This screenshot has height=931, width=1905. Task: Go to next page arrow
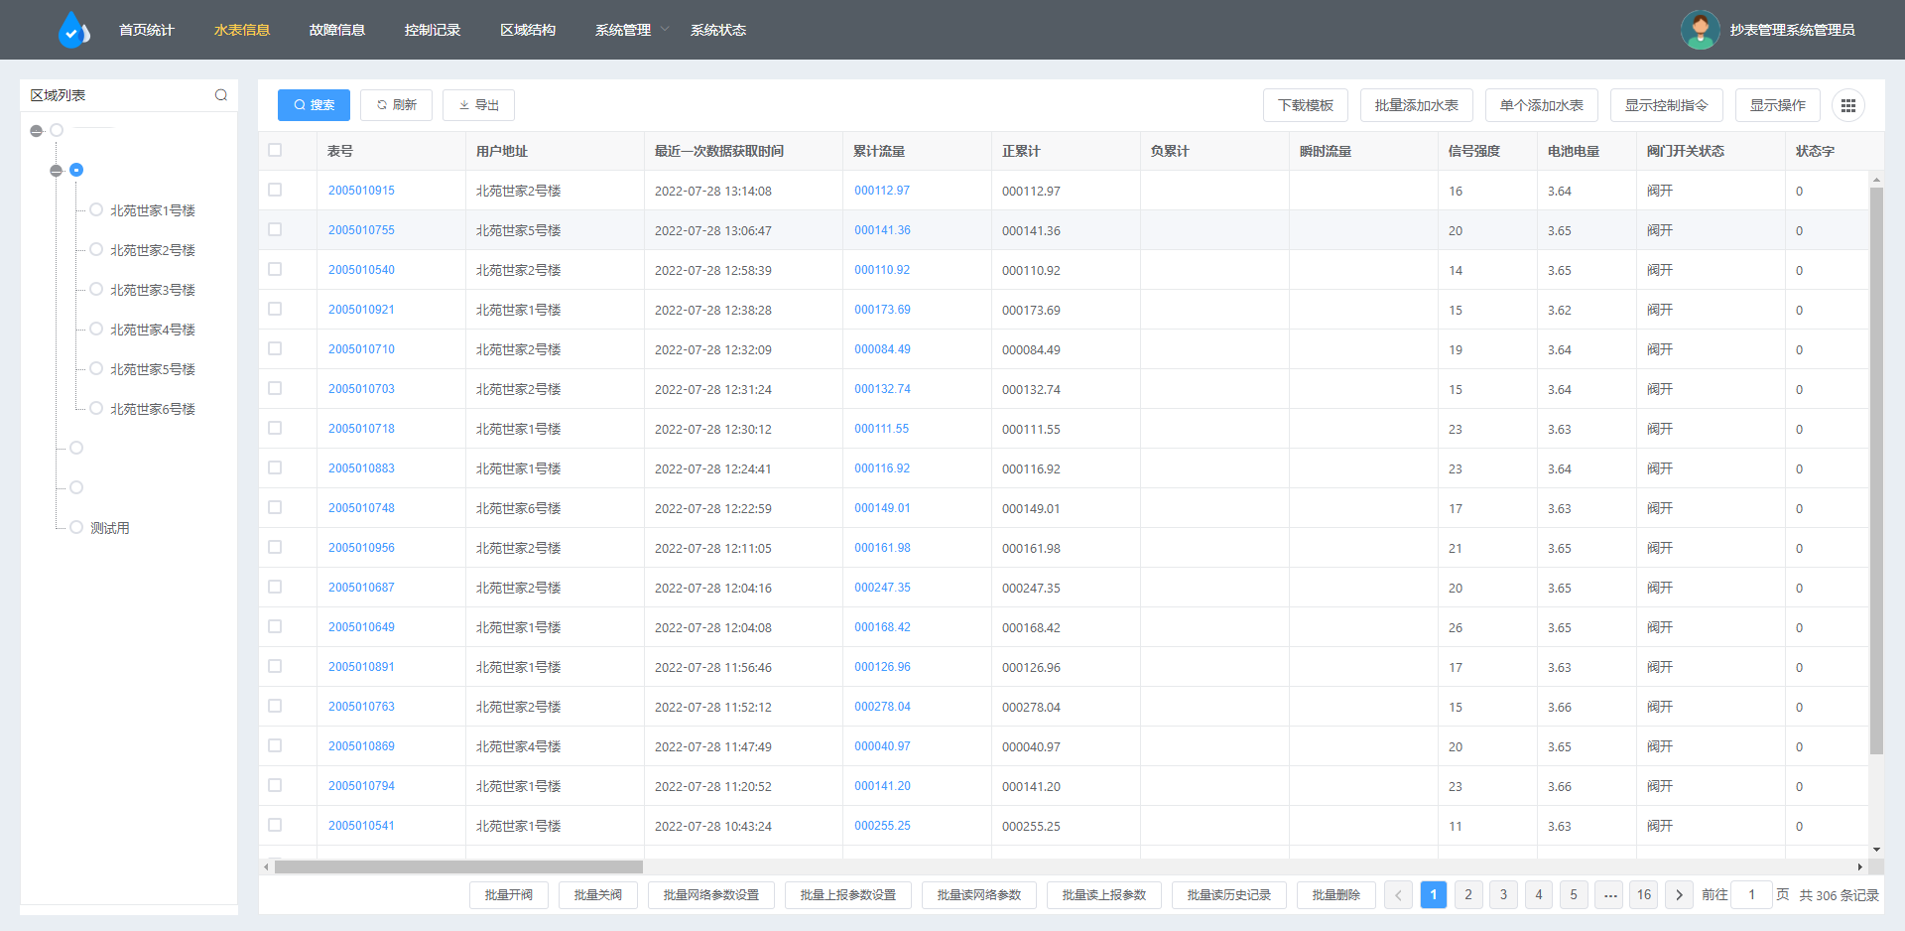click(x=1679, y=894)
